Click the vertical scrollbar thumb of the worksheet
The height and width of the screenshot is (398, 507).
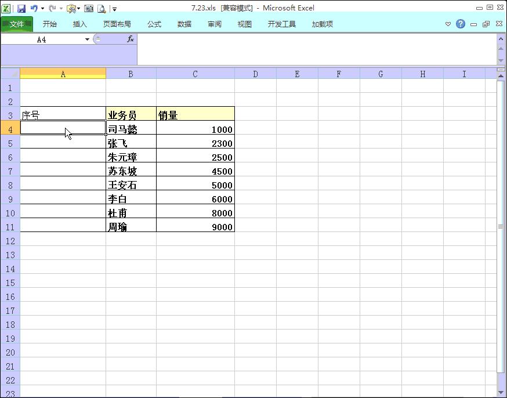pyautogui.click(x=501, y=226)
